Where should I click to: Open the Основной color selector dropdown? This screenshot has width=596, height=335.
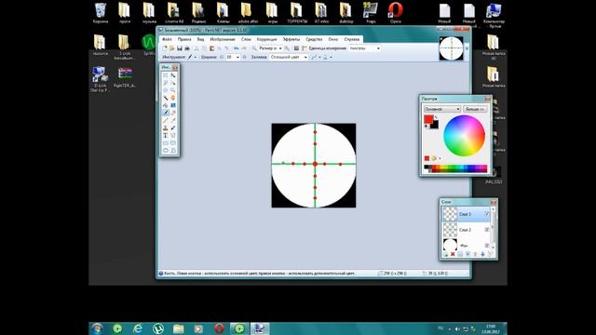(442, 109)
